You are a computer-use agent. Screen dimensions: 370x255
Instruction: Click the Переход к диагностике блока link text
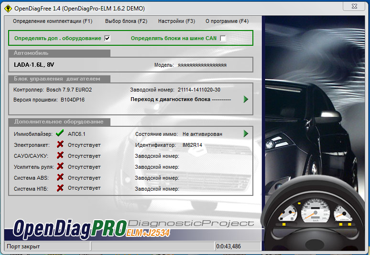click(x=181, y=99)
